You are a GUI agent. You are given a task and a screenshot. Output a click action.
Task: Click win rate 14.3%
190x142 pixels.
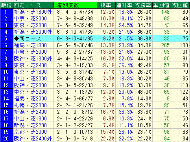107,25
